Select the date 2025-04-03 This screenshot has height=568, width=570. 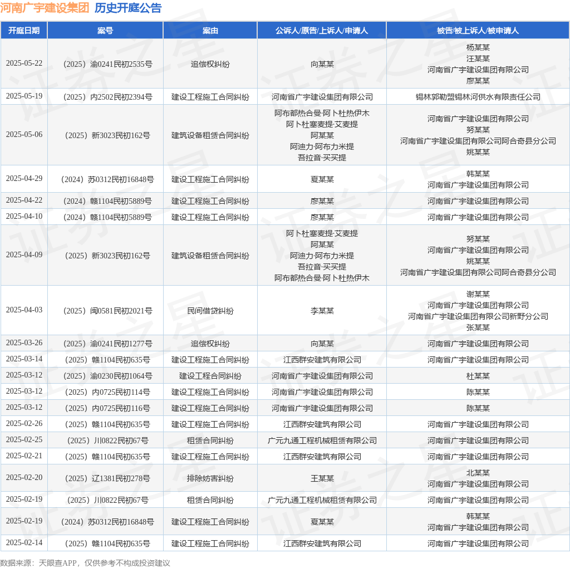24,310
